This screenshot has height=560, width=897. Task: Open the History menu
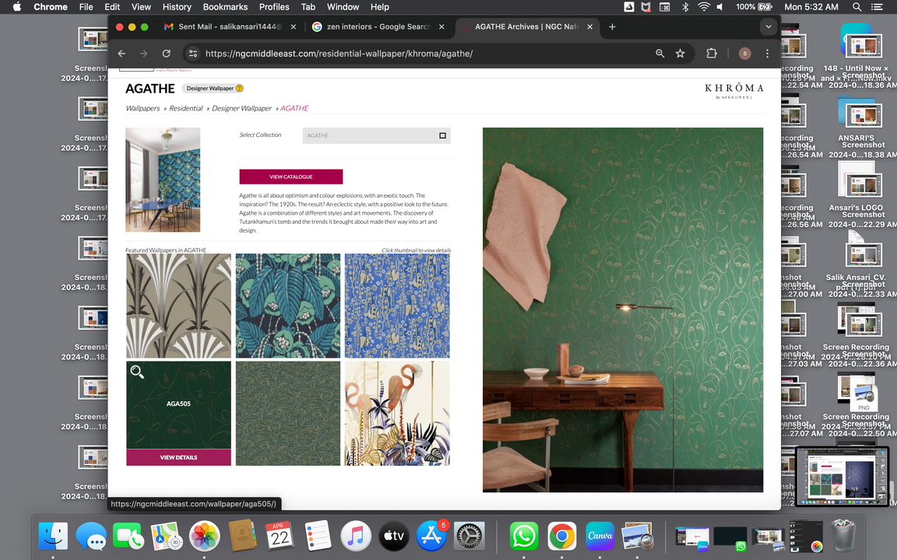tap(177, 7)
